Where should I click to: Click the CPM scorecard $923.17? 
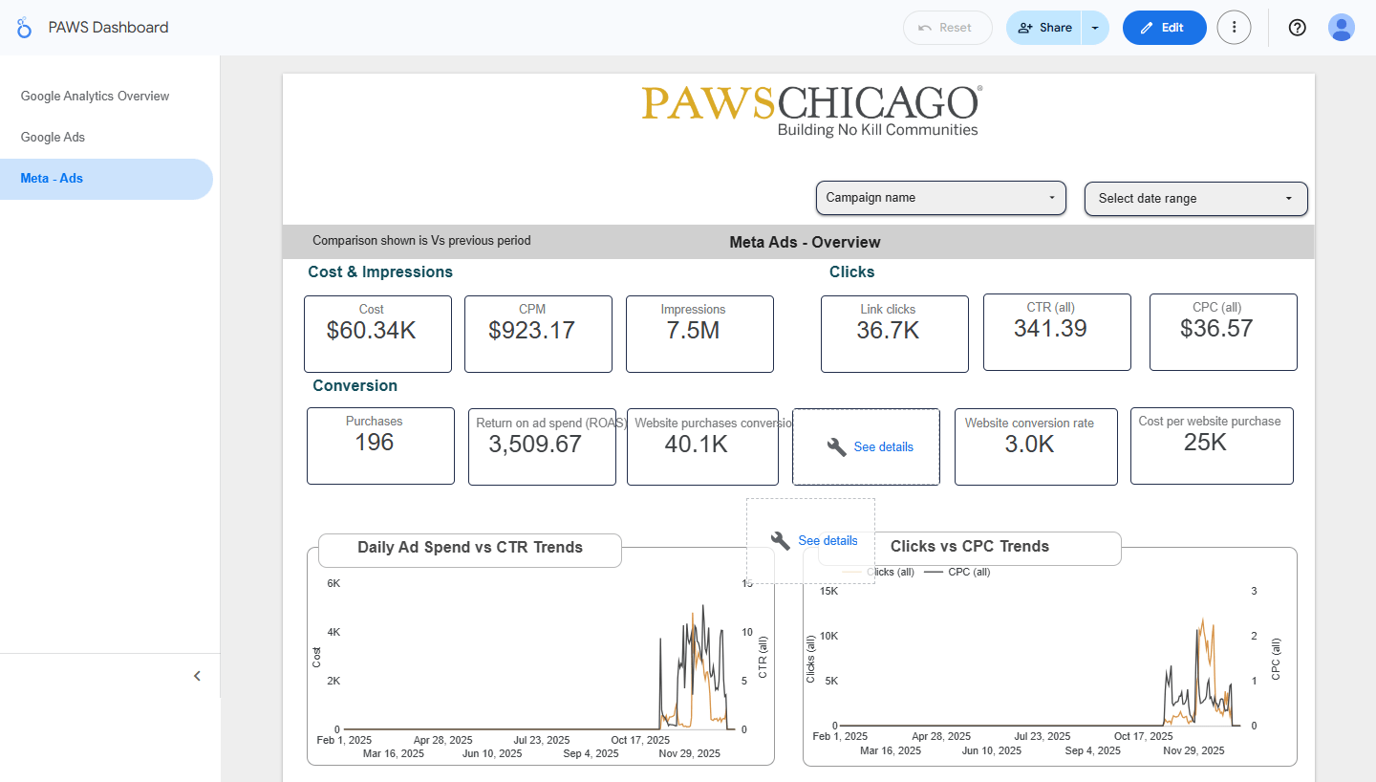click(538, 334)
